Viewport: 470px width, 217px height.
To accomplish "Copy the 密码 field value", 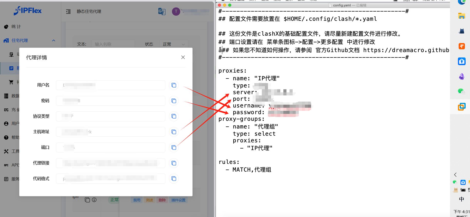I will 174,101.
